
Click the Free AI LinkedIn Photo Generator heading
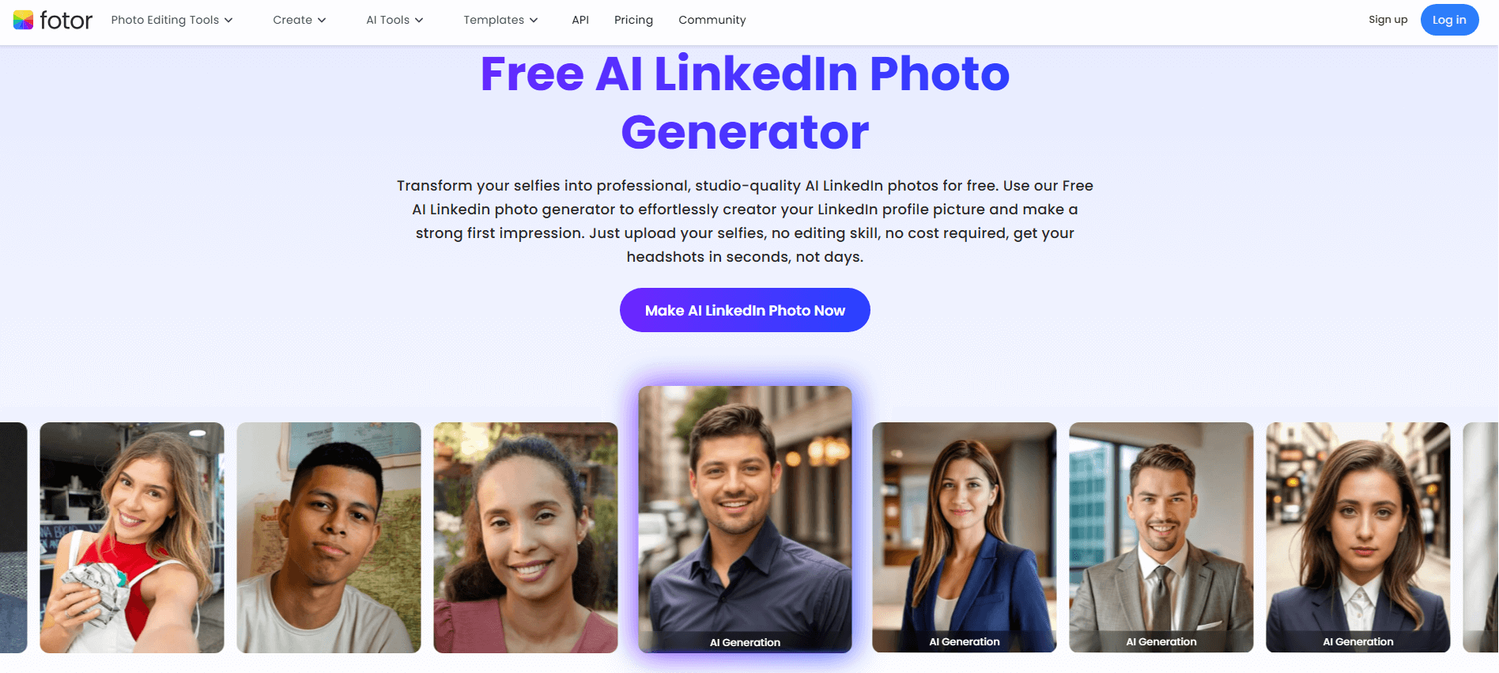coord(745,103)
